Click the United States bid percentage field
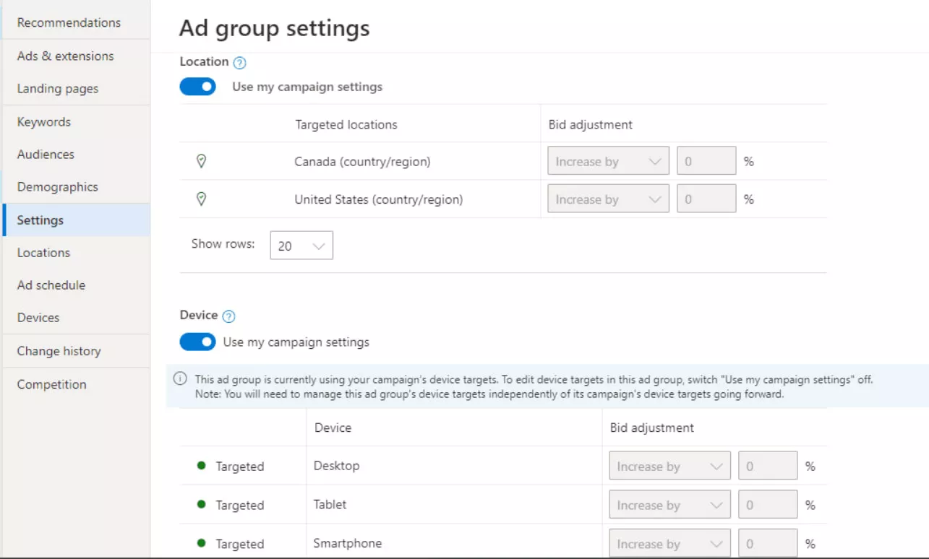Viewport: 929px width, 559px height. tap(706, 199)
